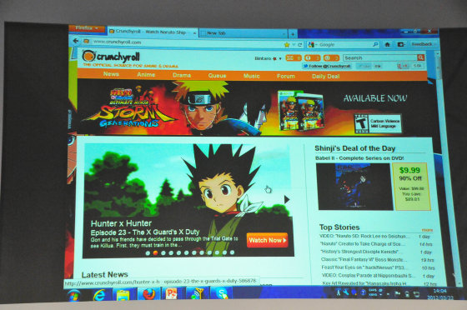This screenshot has height=310, width=467.
Task: Select the first carousel dot indicator
Action: (148, 253)
